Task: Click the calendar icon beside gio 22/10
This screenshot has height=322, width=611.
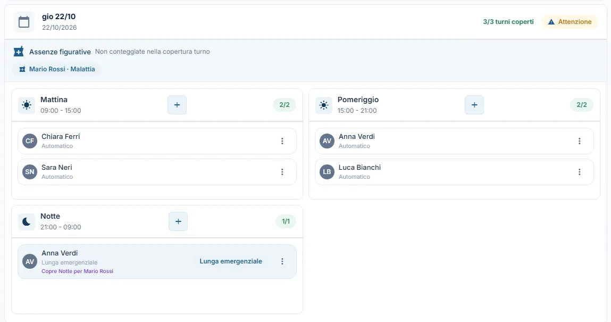Action: tap(24, 22)
